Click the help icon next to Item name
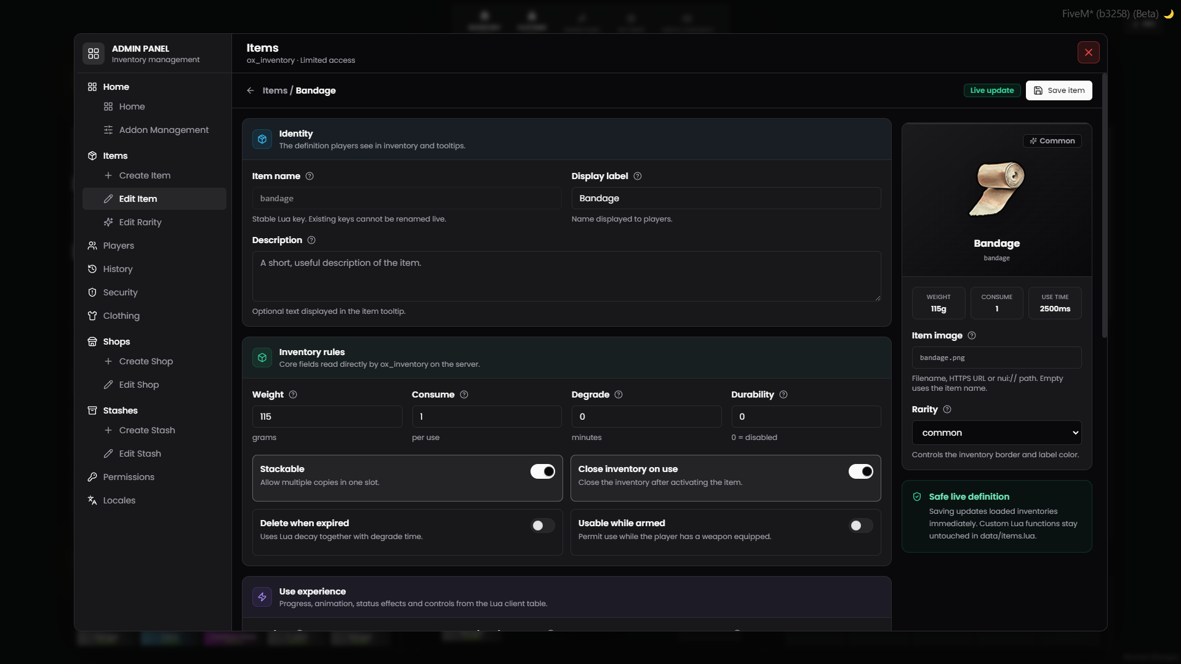 click(x=310, y=176)
